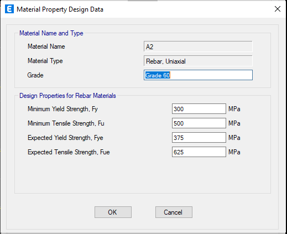Click the ETABS app icon in title bar
Image resolution: width=287 pixels, height=234 pixels.
[x=9, y=9]
